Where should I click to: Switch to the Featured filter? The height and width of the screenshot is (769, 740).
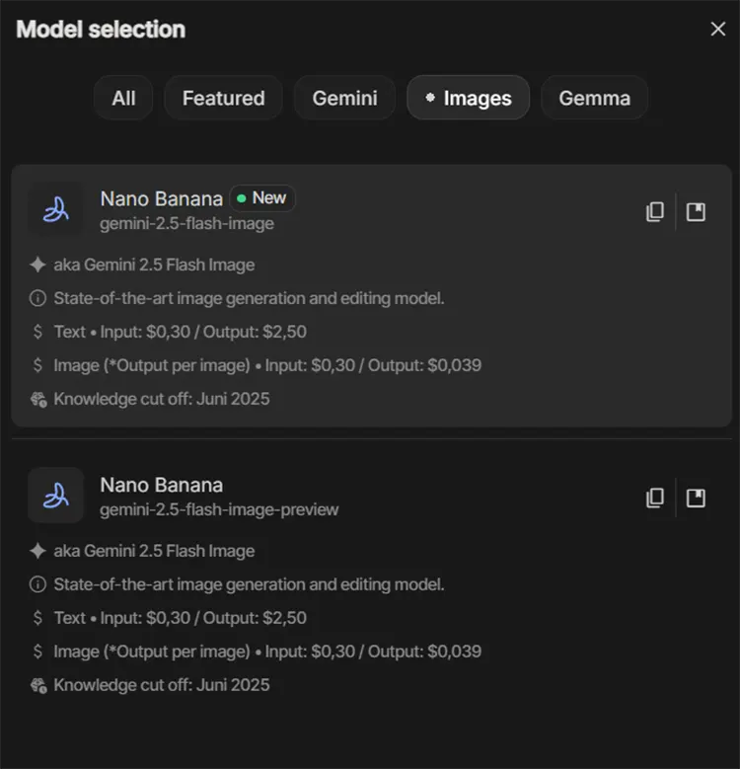tap(223, 98)
